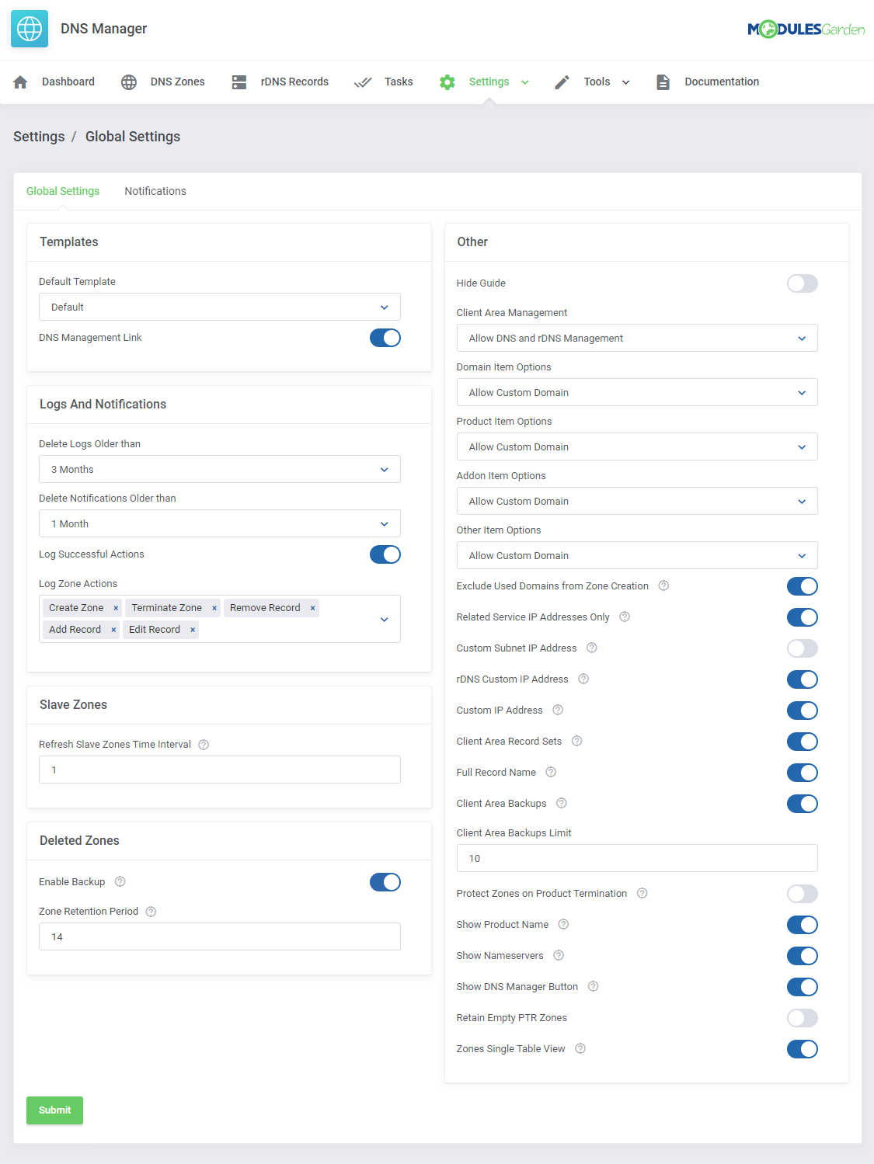Switch to the Notifications tab
The image size is (874, 1164).
click(x=155, y=191)
